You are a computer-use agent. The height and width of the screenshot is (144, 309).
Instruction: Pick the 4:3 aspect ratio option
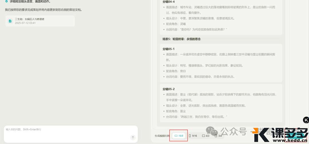click(206, 136)
